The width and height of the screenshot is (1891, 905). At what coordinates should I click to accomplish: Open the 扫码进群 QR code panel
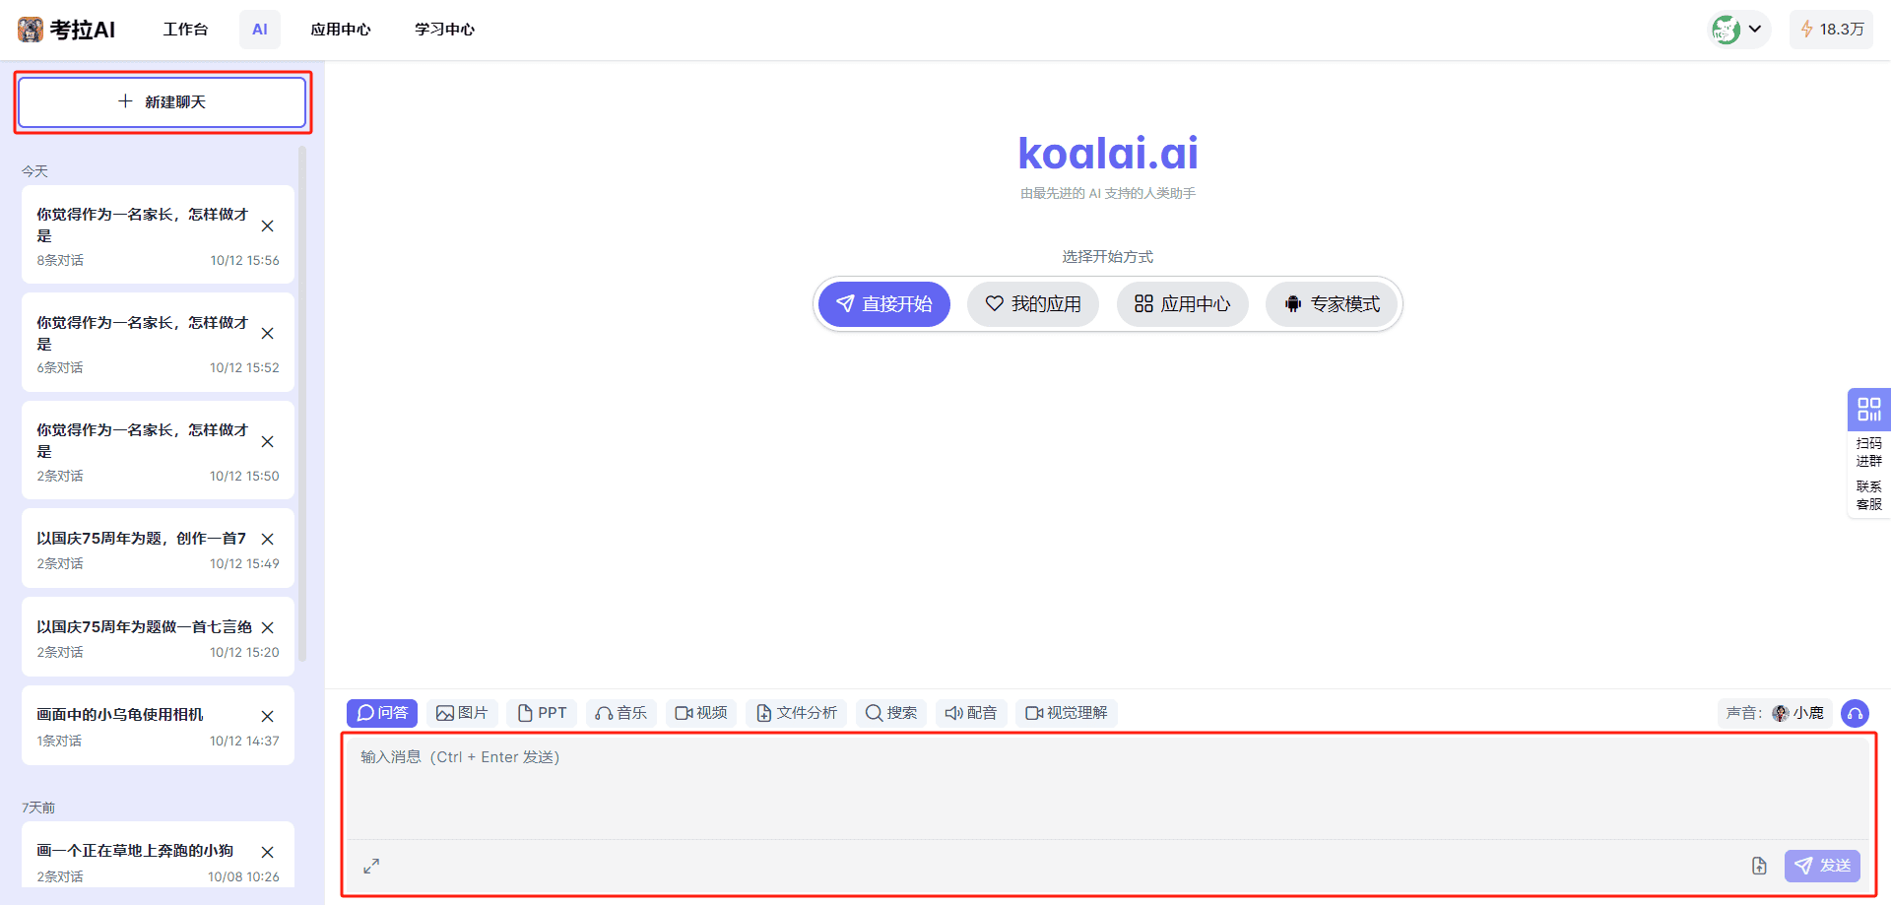(x=1869, y=429)
